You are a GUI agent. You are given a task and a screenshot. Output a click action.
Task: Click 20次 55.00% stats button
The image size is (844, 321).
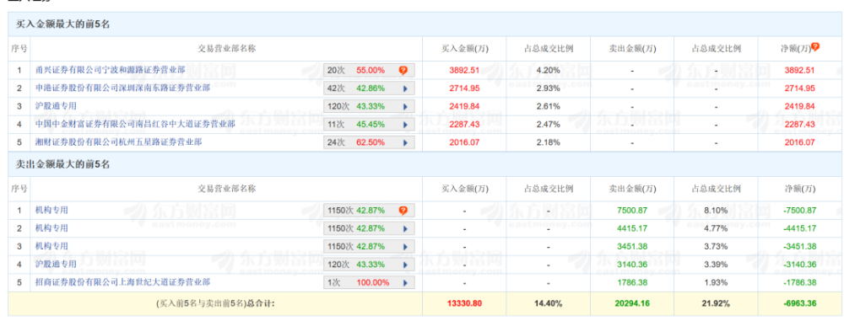[370, 71]
